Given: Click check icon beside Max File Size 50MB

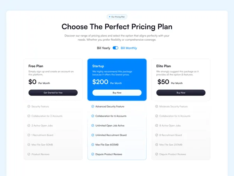Looking at the screenshot, I should [29, 145].
